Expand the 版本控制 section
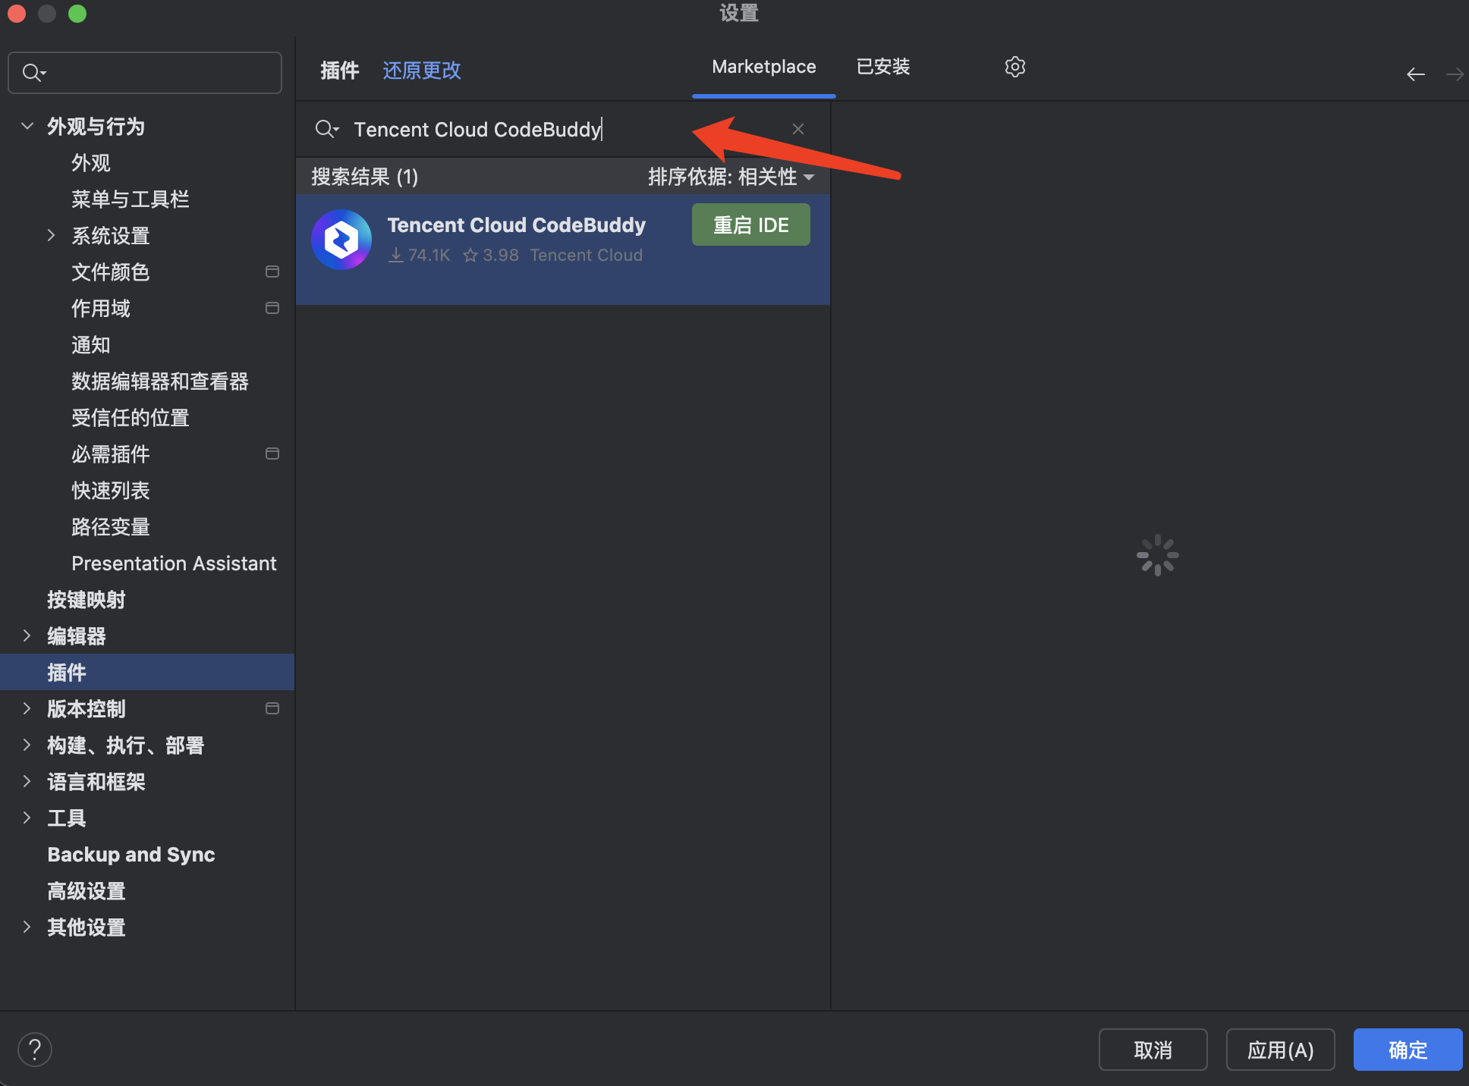The image size is (1469, 1086). click(27, 708)
